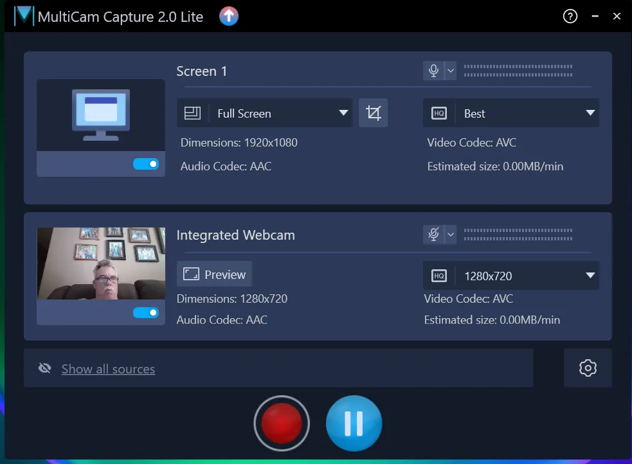
Task: Click the MultiCam Capture logo icon
Action: tap(24, 16)
